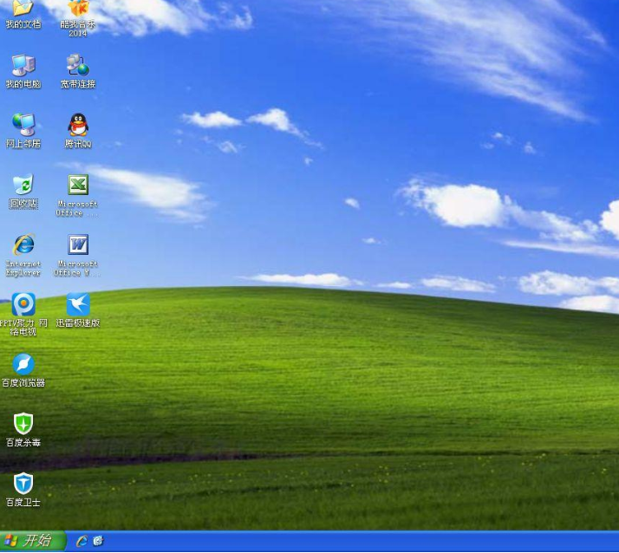Select the 回收站 recycle bin
This screenshot has height=553, width=619.
tap(23, 185)
